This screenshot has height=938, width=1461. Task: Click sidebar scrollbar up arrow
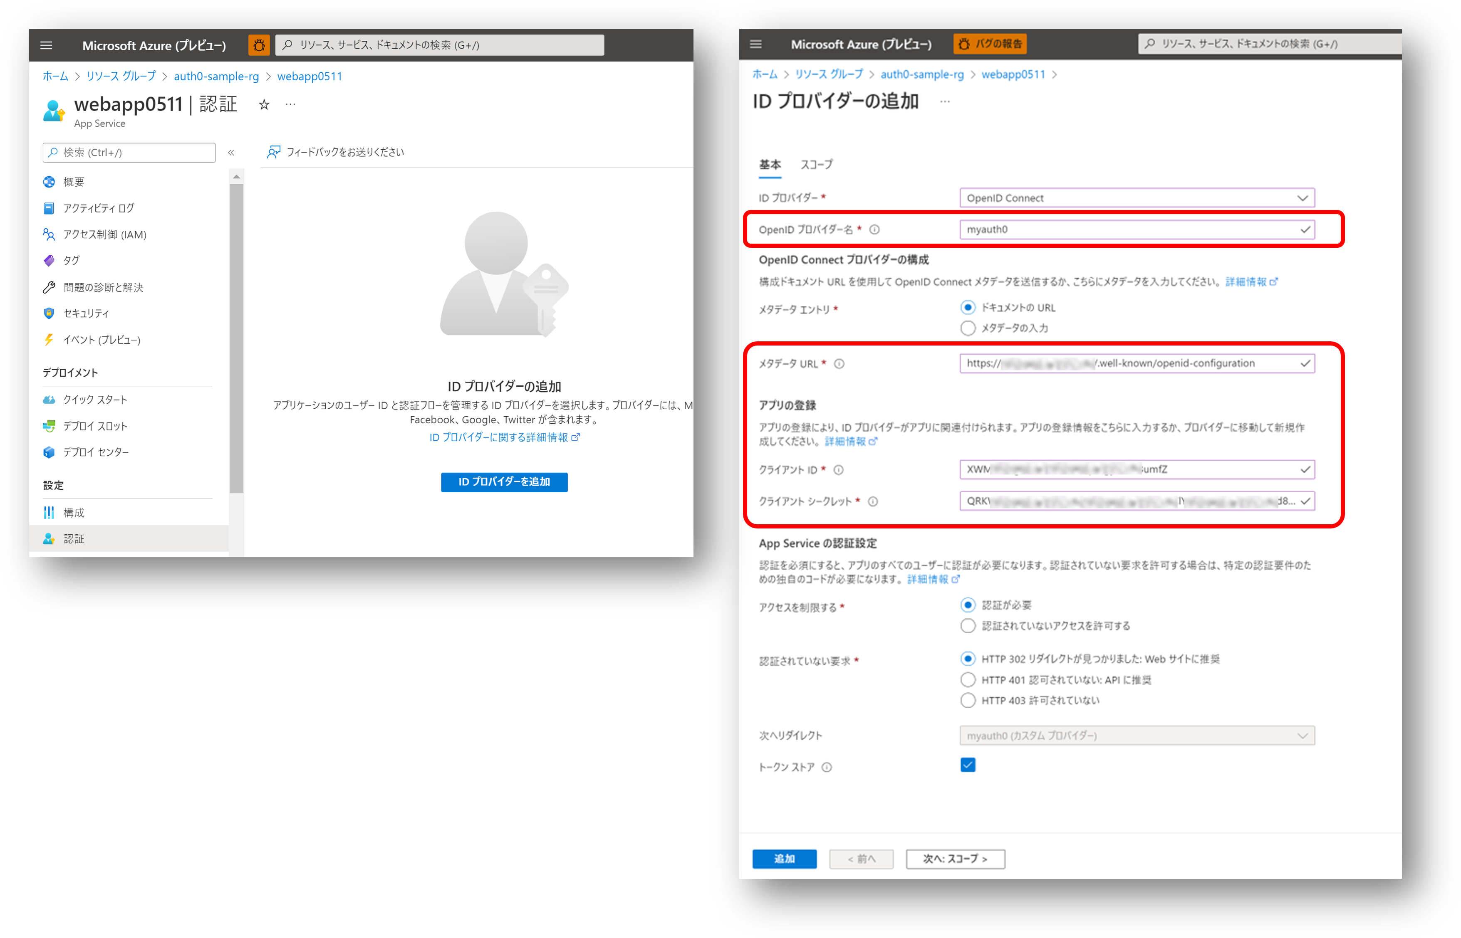pyautogui.click(x=236, y=177)
